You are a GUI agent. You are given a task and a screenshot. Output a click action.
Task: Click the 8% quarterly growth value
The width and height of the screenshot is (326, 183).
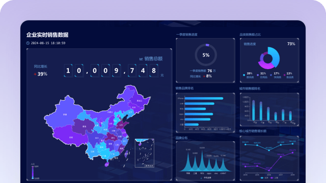click(x=209, y=76)
